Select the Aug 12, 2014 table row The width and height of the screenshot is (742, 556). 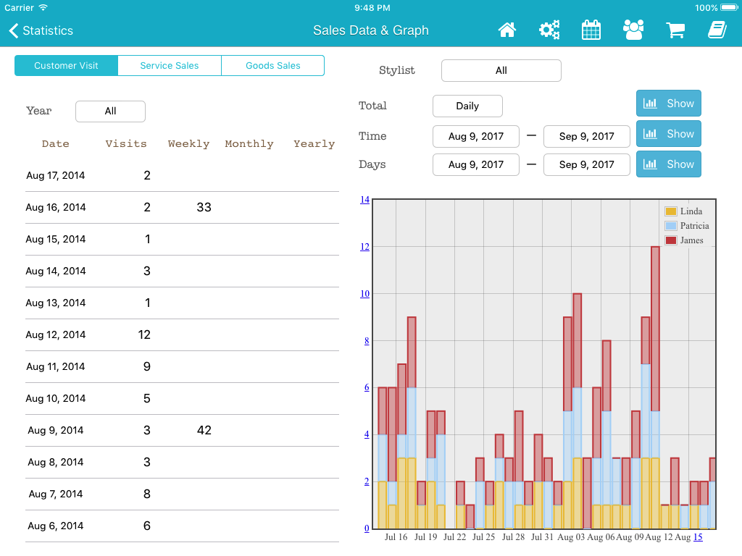click(x=181, y=335)
